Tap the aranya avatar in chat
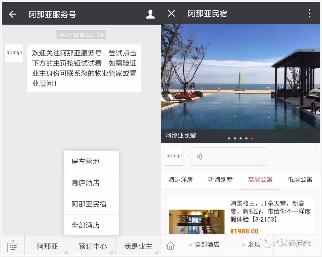 (x=14, y=53)
